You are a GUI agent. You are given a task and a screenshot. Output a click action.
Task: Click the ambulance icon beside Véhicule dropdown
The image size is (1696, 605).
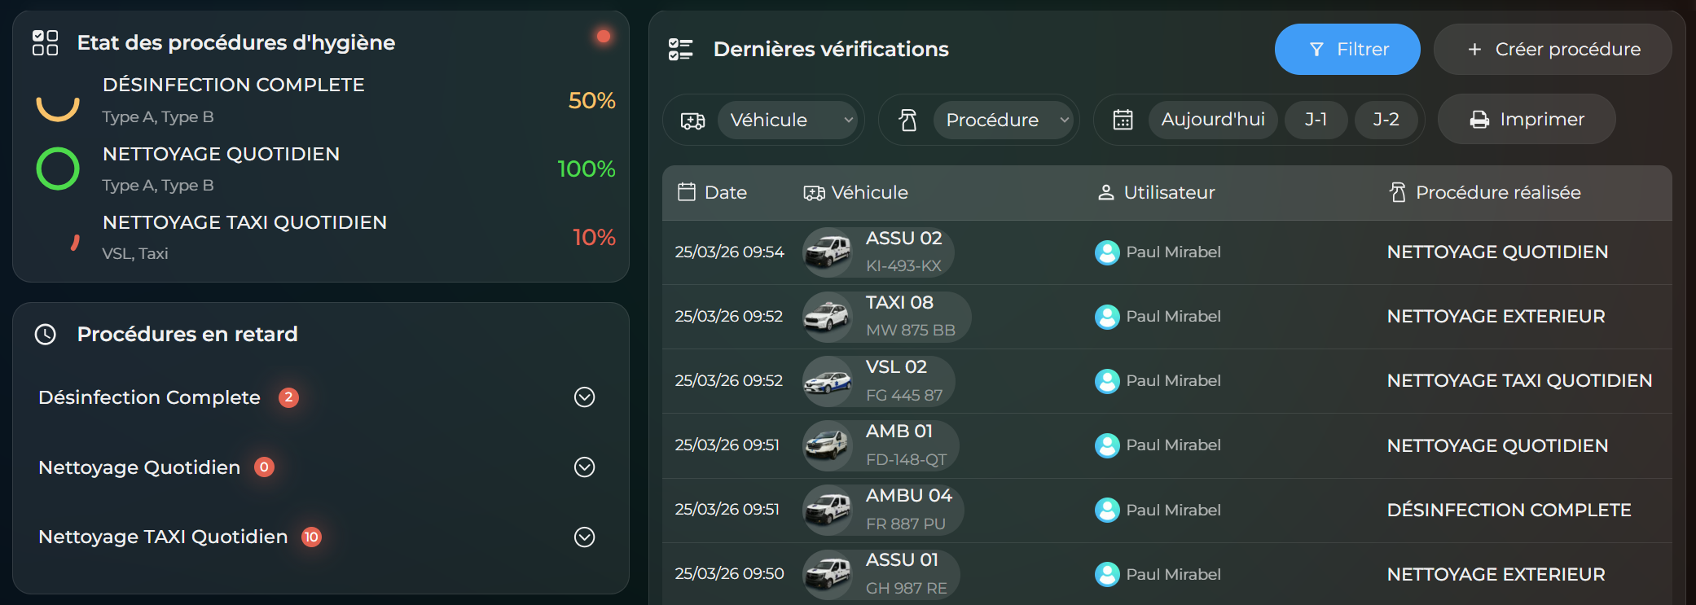693,121
